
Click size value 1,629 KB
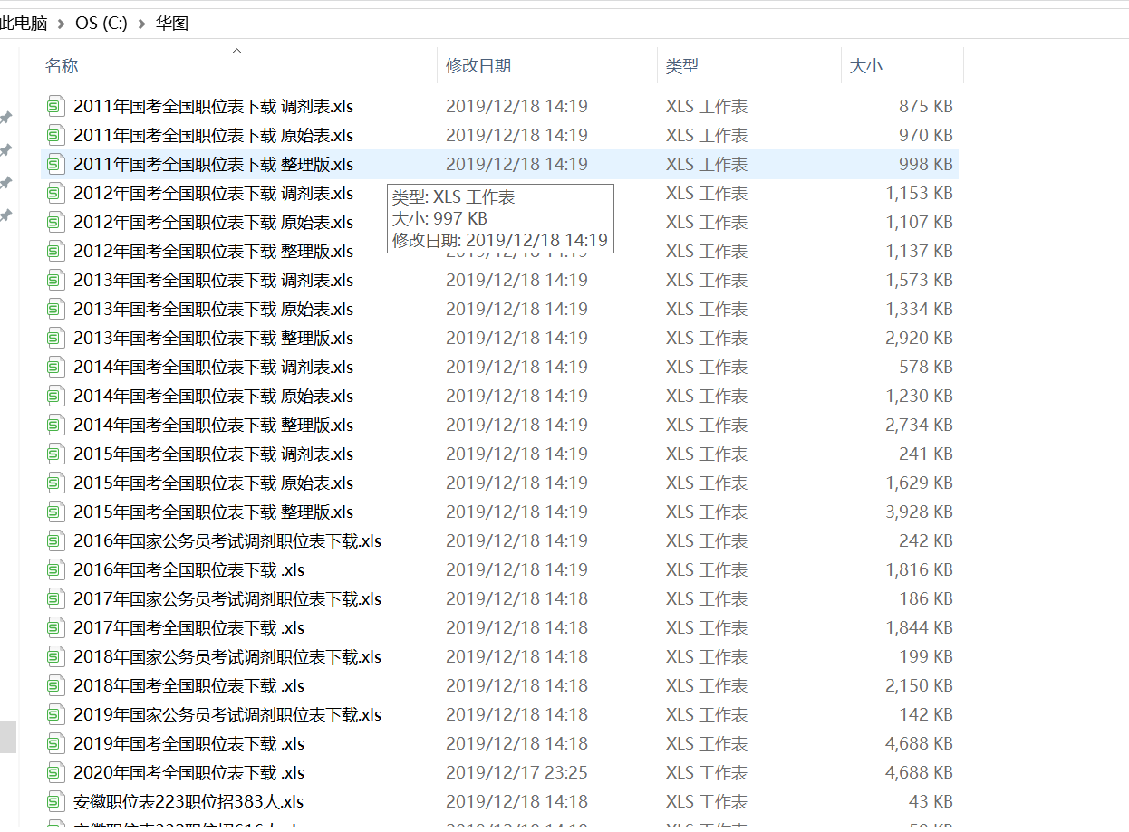[919, 483]
